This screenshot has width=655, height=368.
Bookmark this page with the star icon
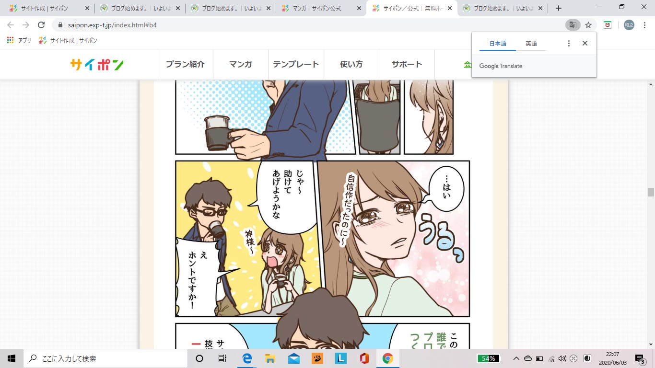pyautogui.click(x=588, y=25)
